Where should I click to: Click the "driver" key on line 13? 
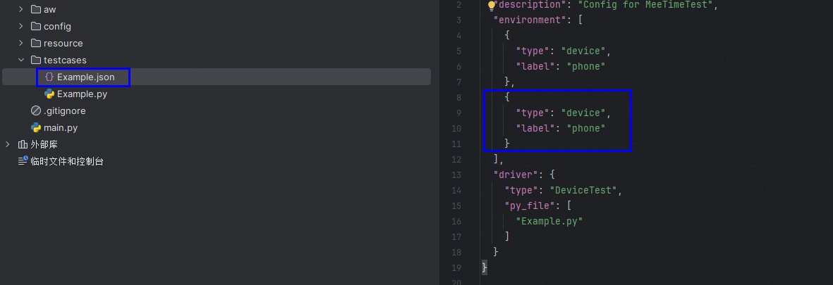pos(515,175)
